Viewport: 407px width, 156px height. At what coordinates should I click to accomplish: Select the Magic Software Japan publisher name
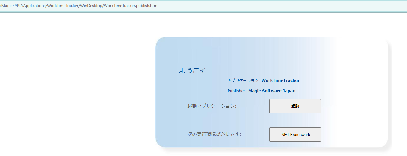point(272,91)
